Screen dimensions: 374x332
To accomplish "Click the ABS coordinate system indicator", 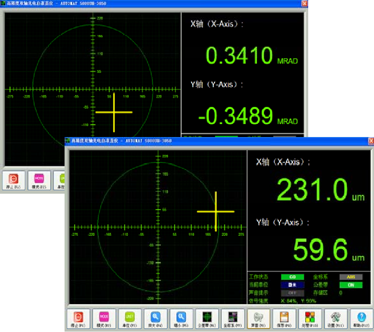I will (x=350, y=277).
